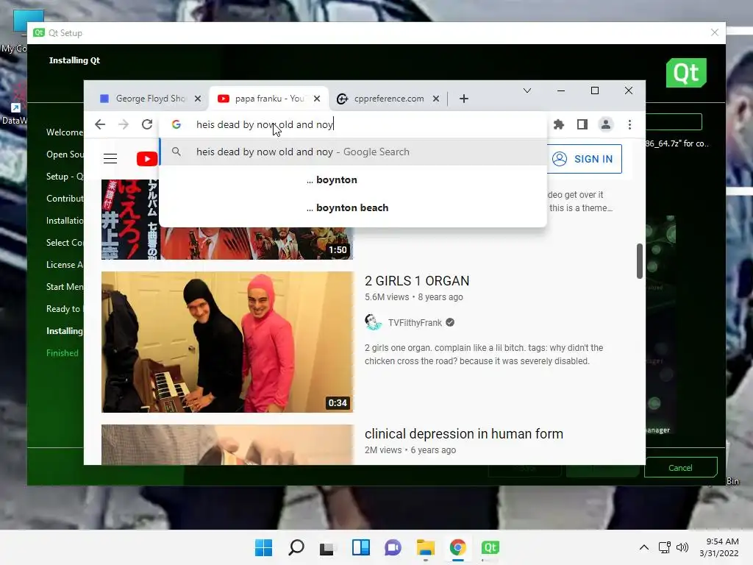Click 'Installing' step in Qt Setup sidebar

pos(65,331)
